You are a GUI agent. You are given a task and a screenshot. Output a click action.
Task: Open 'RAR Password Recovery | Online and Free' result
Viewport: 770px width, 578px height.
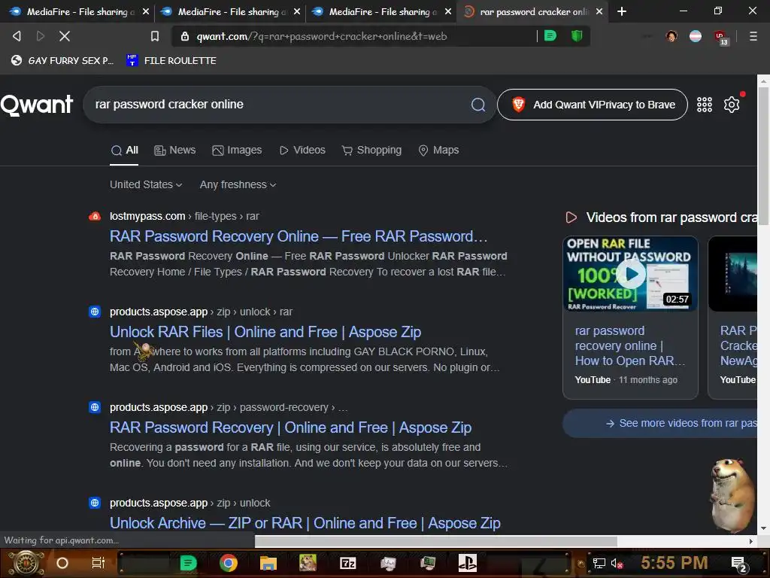click(290, 427)
